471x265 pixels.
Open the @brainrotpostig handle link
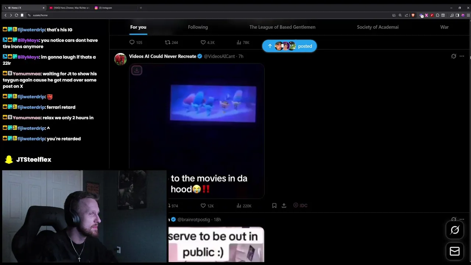tap(194, 219)
